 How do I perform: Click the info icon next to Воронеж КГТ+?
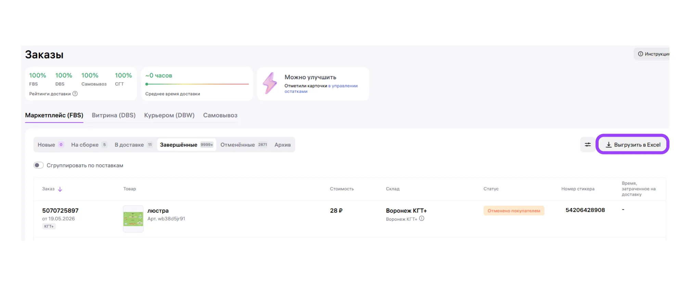tap(422, 219)
